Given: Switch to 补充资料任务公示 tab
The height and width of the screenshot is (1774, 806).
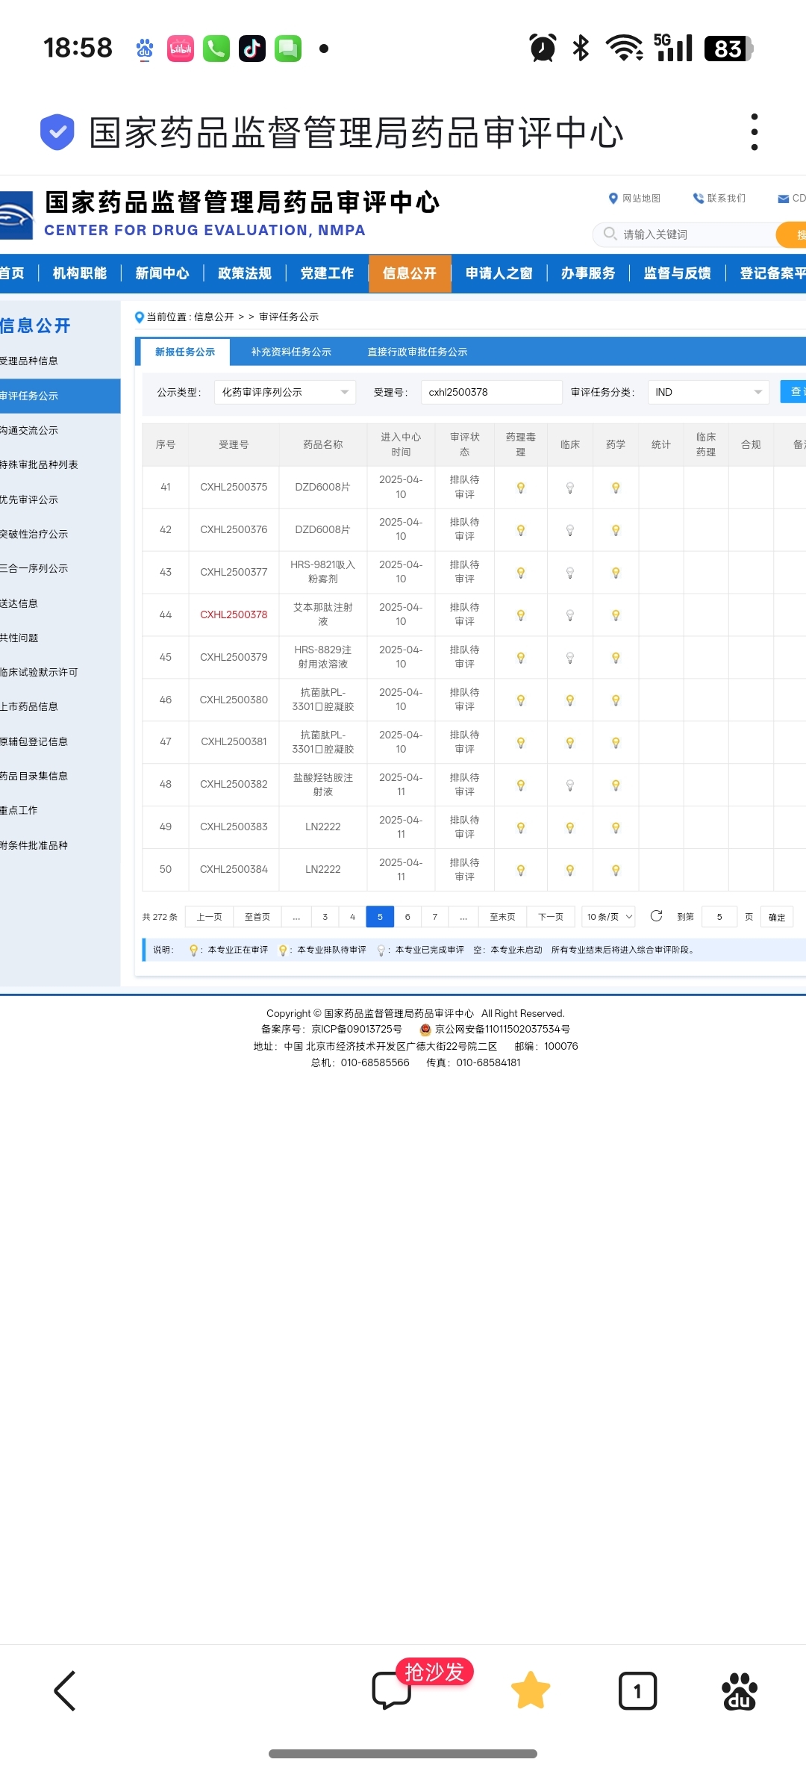Looking at the screenshot, I should (x=291, y=352).
